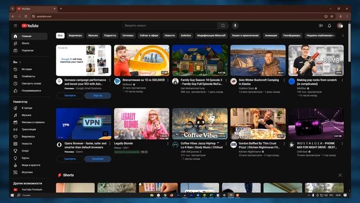Viewport: 360px width, 203px height.
Task: Open options for Nostalgia Phonk video
Action: [342, 144]
